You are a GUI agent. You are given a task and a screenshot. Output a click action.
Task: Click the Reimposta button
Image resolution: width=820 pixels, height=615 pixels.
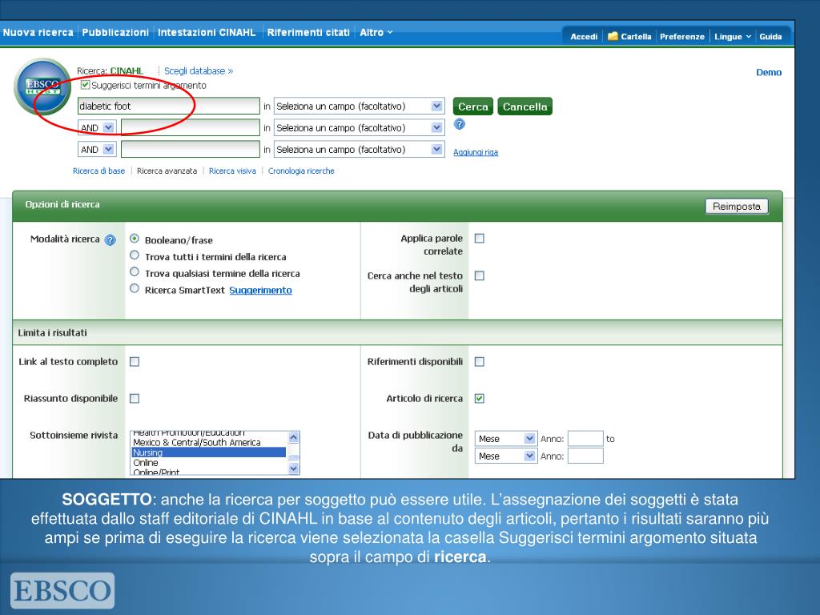tap(737, 207)
